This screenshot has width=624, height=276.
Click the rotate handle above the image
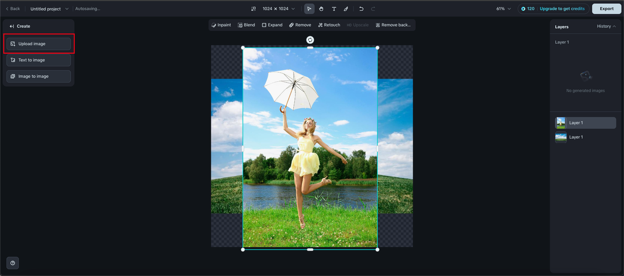tap(310, 40)
